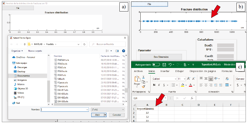Screen dimensions: 248x124
Task: Click the up-folder arrow in dialog
Action: tap(25, 44)
